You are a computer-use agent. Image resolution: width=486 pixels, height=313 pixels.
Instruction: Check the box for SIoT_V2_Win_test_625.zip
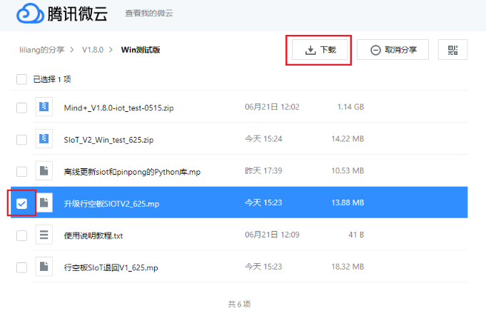click(21, 140)
